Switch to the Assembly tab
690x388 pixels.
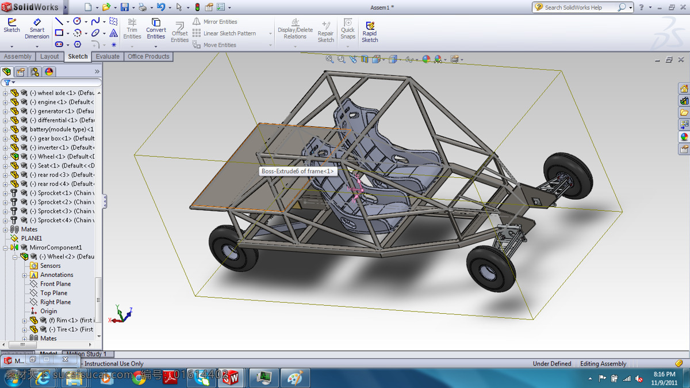pyautogui.click(x=18, y=56)
